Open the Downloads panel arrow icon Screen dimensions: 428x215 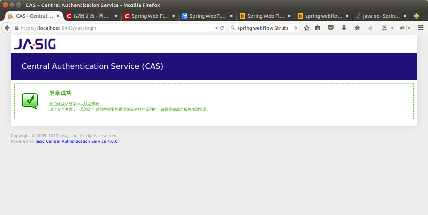coord(344,27)
